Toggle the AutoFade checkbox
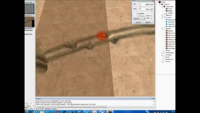The height and width of the screenshot is (113, 200). [137, 13]
